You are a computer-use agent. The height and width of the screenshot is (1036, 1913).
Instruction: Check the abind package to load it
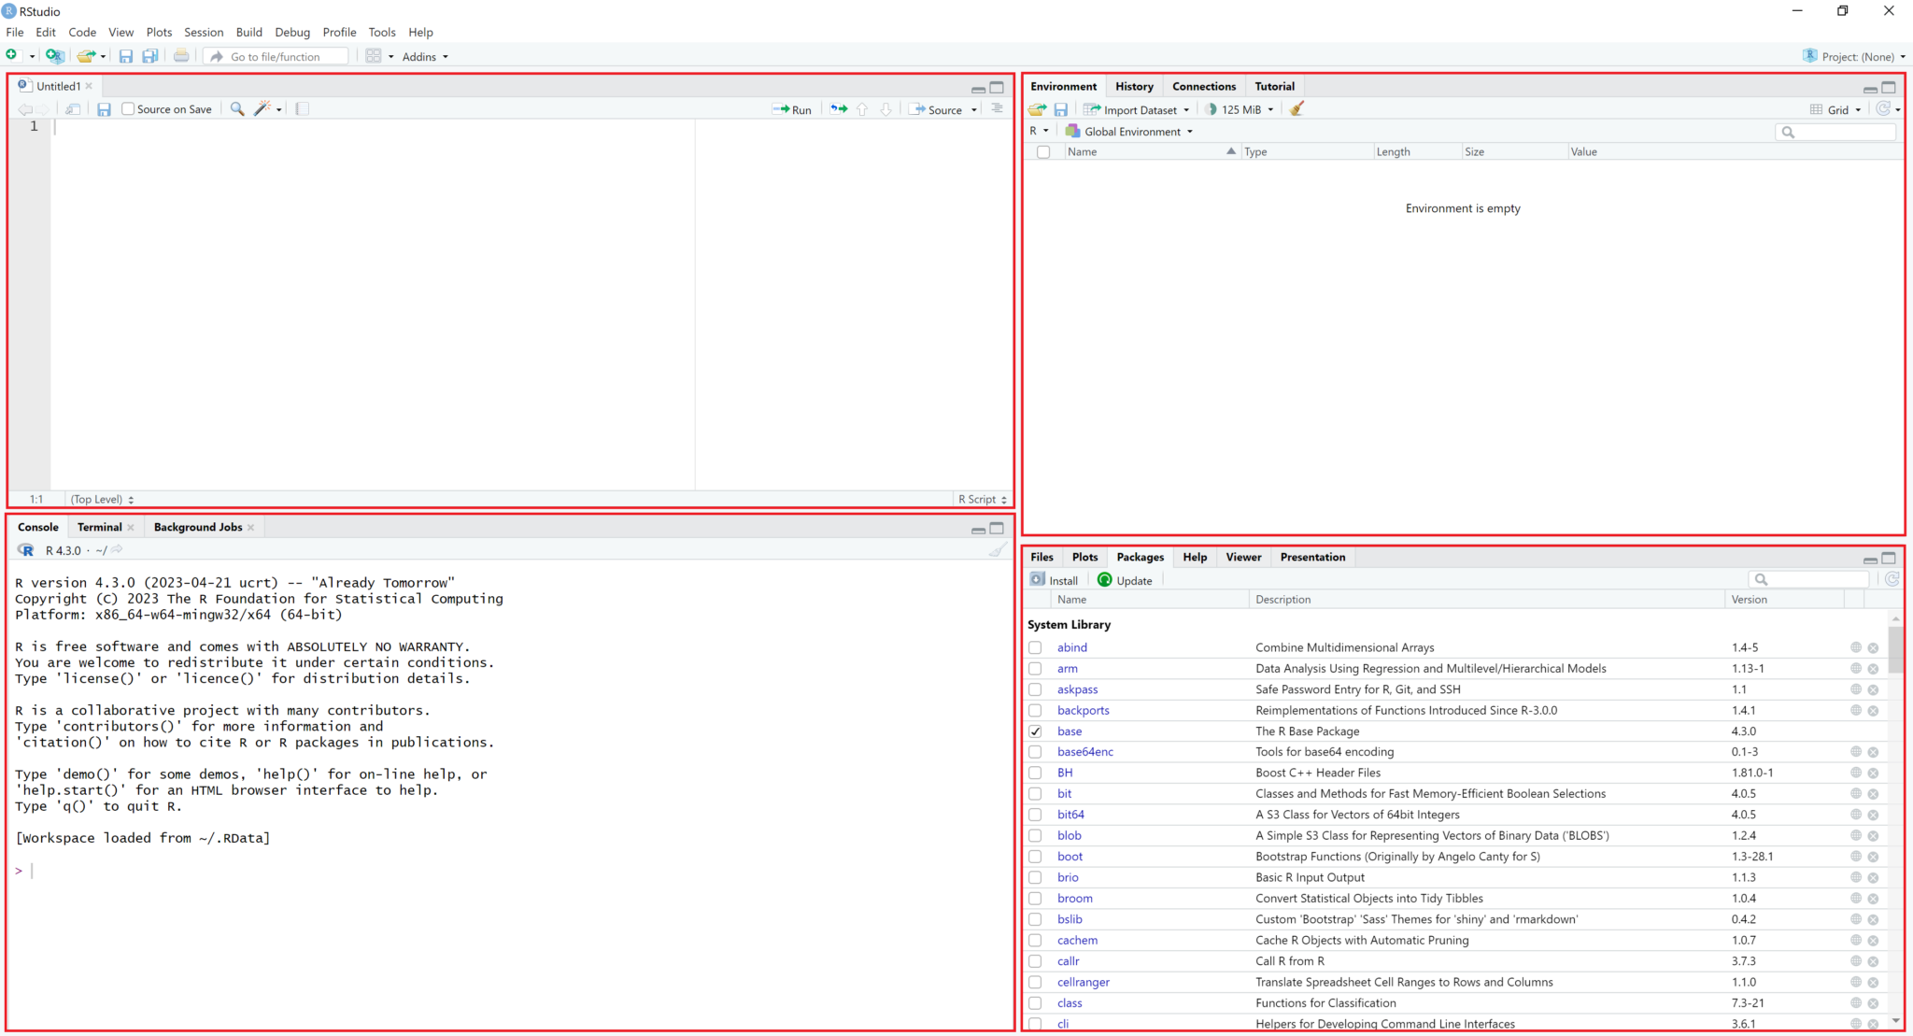point(1035,646)
